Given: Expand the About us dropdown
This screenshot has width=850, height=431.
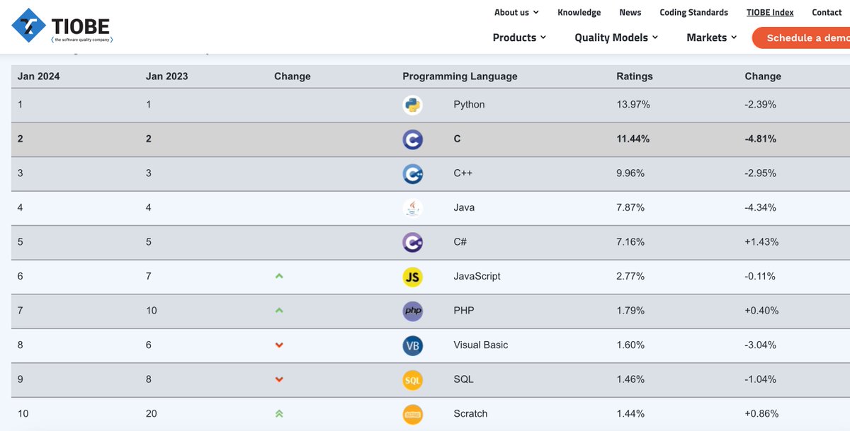Looking at the screenshot, I should click(x=516, y=12).
